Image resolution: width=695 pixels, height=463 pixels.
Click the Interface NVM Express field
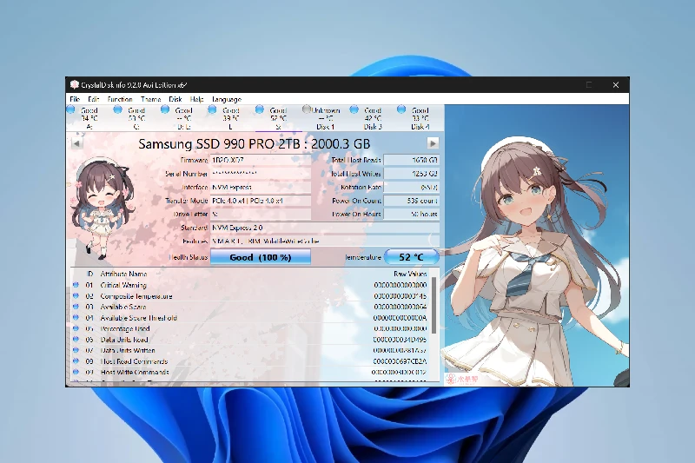coord(260,187)
